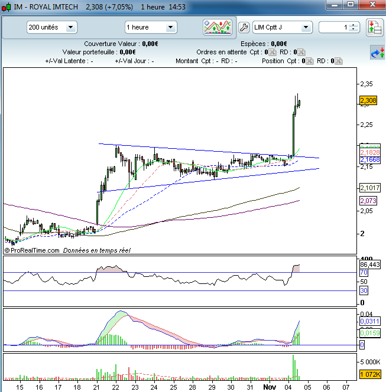Click the Montant Cpt RD text

206,61
